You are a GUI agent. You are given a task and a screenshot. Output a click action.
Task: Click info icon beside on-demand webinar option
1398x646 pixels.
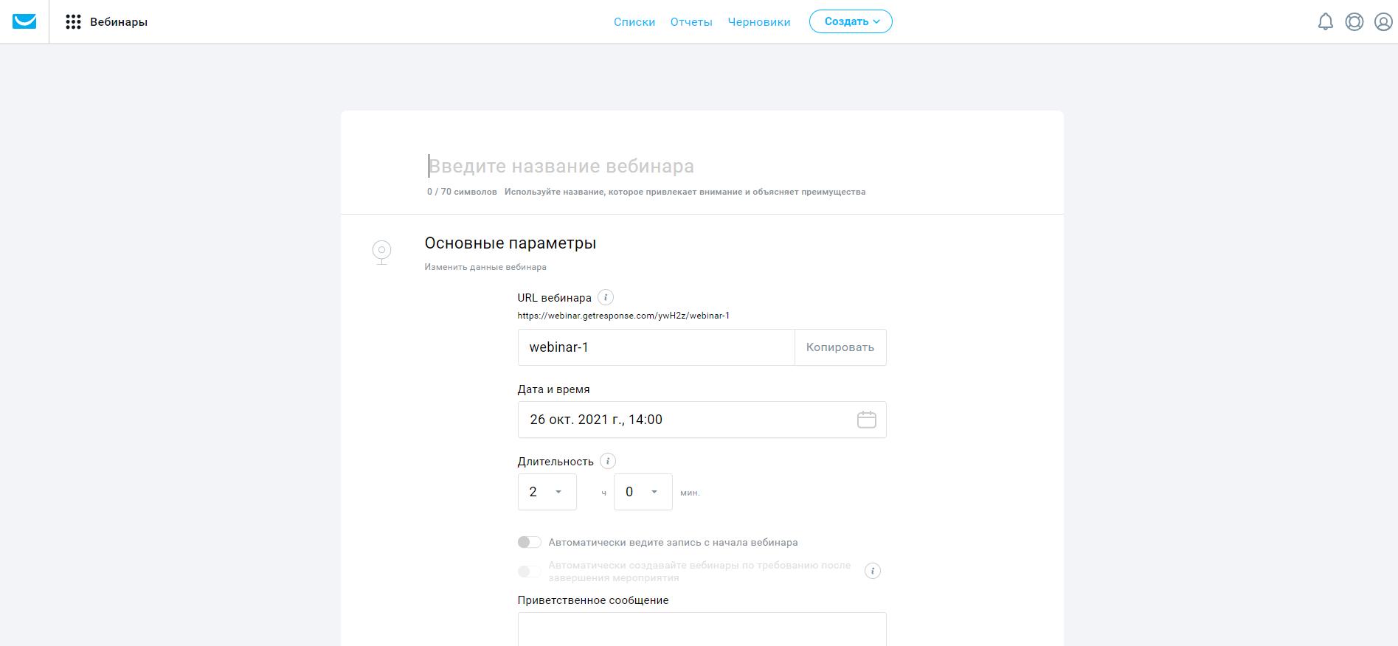pyautogui.click(x=873, y=571)
